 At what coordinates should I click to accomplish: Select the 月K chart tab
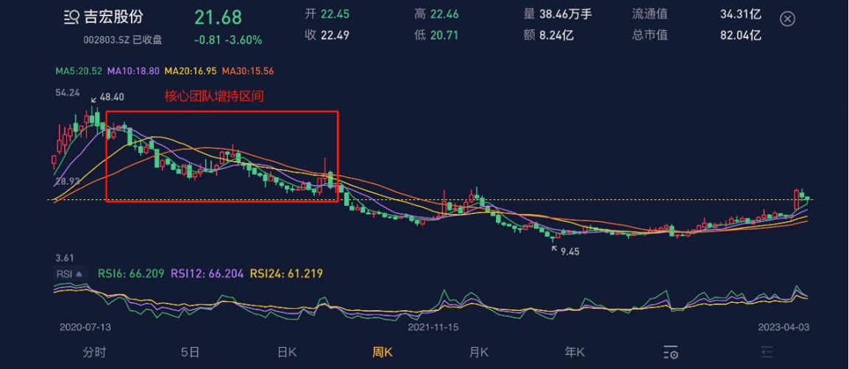coord(478,352)
